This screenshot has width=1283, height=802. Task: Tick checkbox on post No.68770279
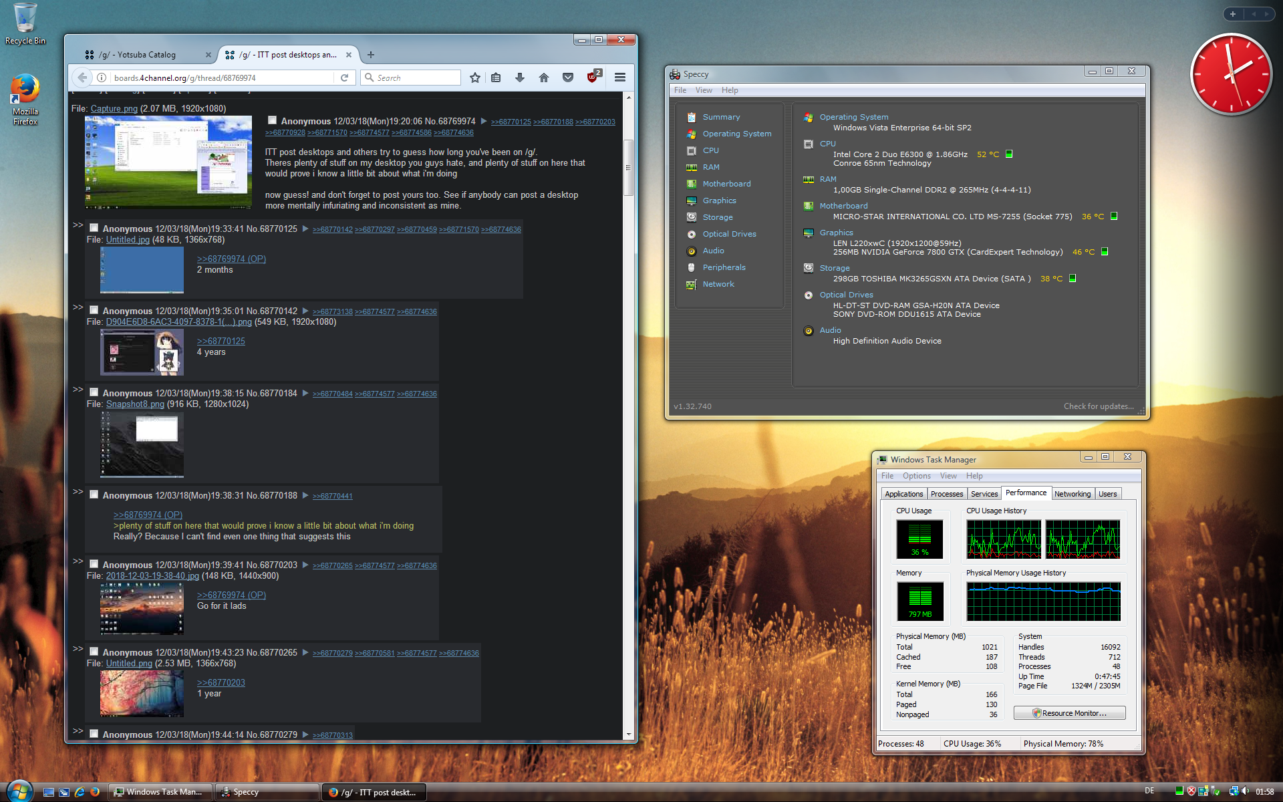tap(94, 734)
